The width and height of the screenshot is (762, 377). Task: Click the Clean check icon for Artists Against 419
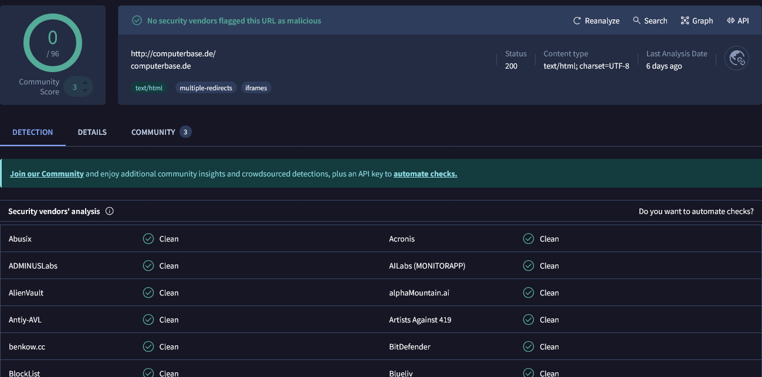coord(529,320)
